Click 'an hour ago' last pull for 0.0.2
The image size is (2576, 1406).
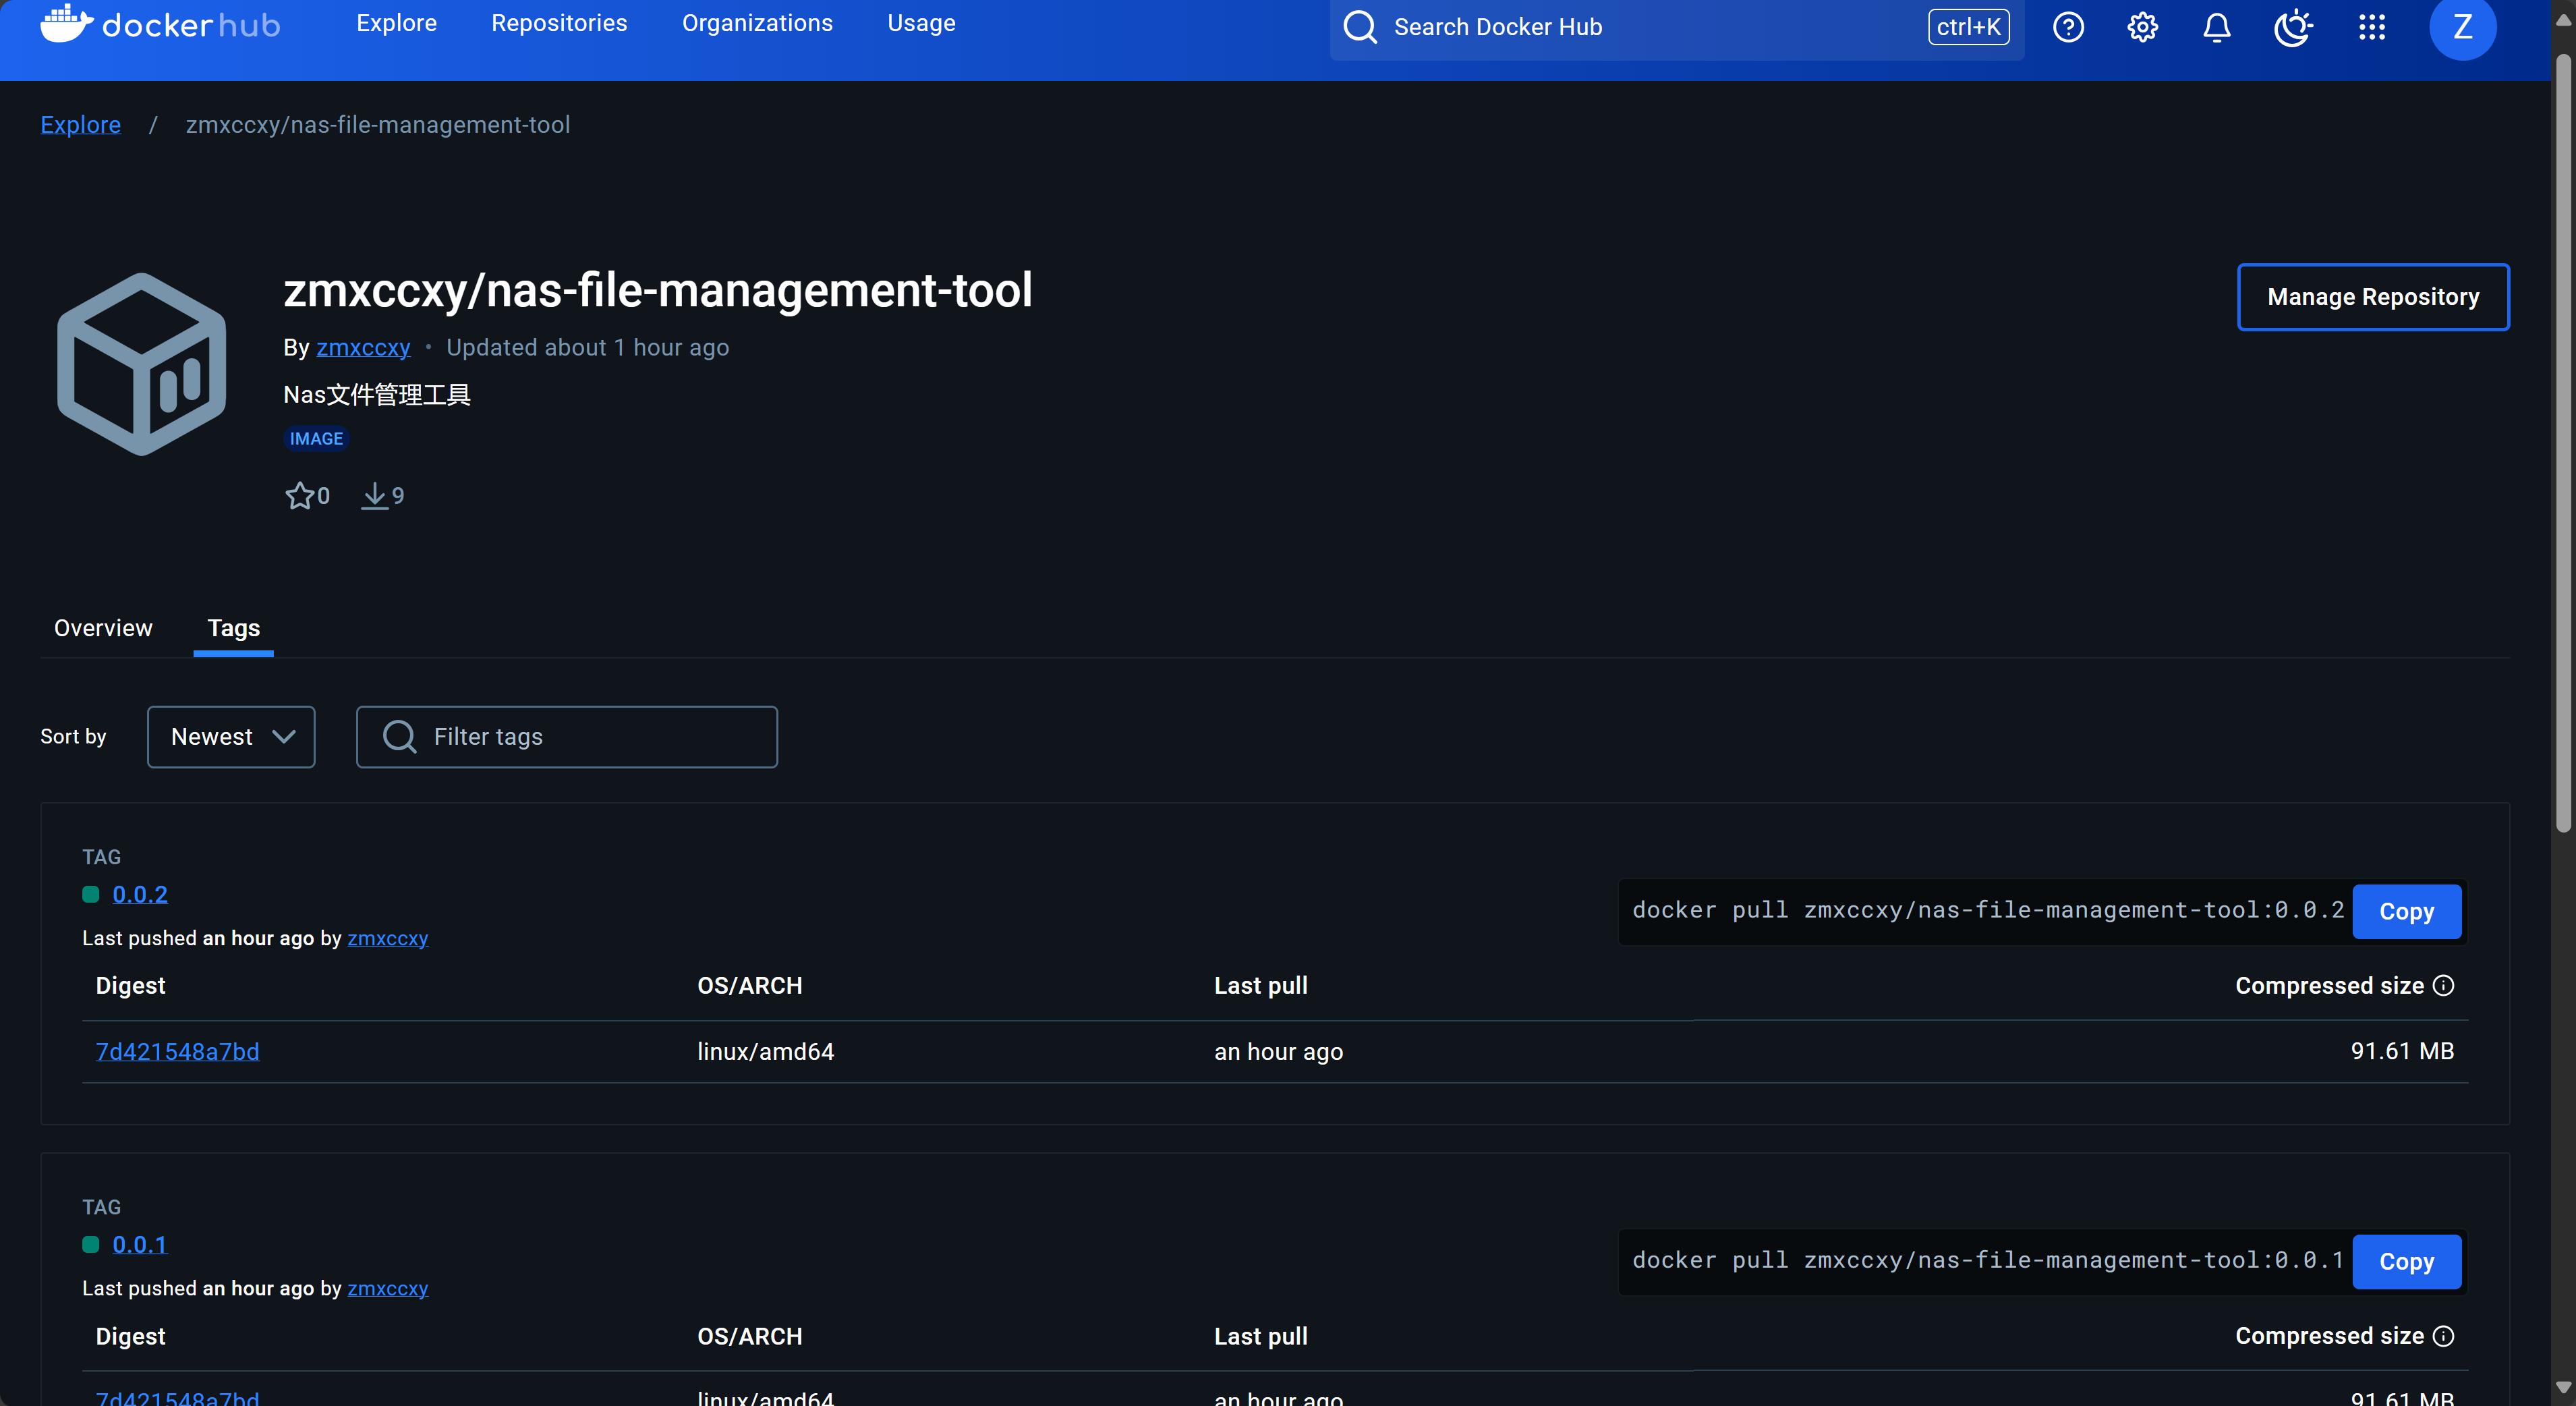point(1278,1051)
